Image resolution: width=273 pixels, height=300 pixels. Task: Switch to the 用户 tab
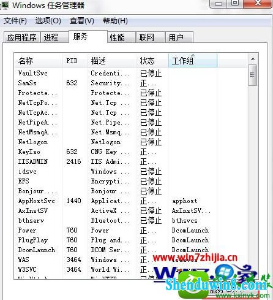coord(179,37)
